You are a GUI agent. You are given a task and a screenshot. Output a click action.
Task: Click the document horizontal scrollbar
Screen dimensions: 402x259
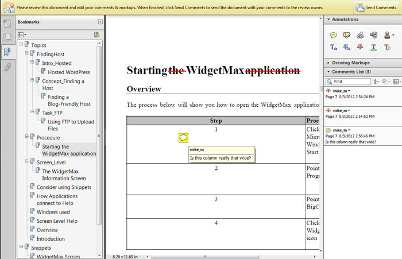(x=205, y=257)
